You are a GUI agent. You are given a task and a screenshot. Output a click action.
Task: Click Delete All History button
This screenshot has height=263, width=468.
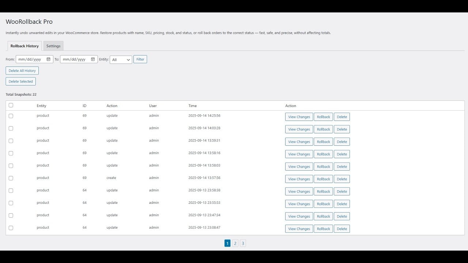point(22,70)
